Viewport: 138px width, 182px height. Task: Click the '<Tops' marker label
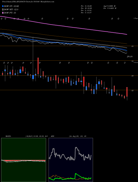click(136, 18)
